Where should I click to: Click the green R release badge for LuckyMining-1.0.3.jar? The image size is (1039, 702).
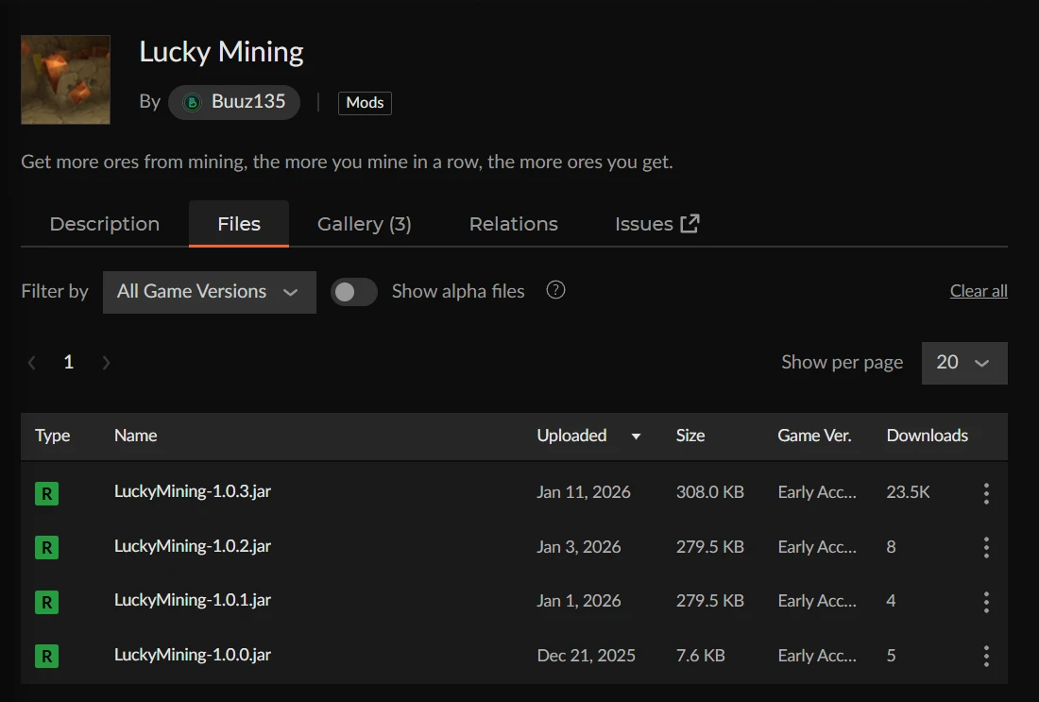click(x=46, y=492)
